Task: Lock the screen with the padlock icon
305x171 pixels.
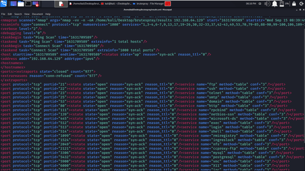Action: coord(294,4)
